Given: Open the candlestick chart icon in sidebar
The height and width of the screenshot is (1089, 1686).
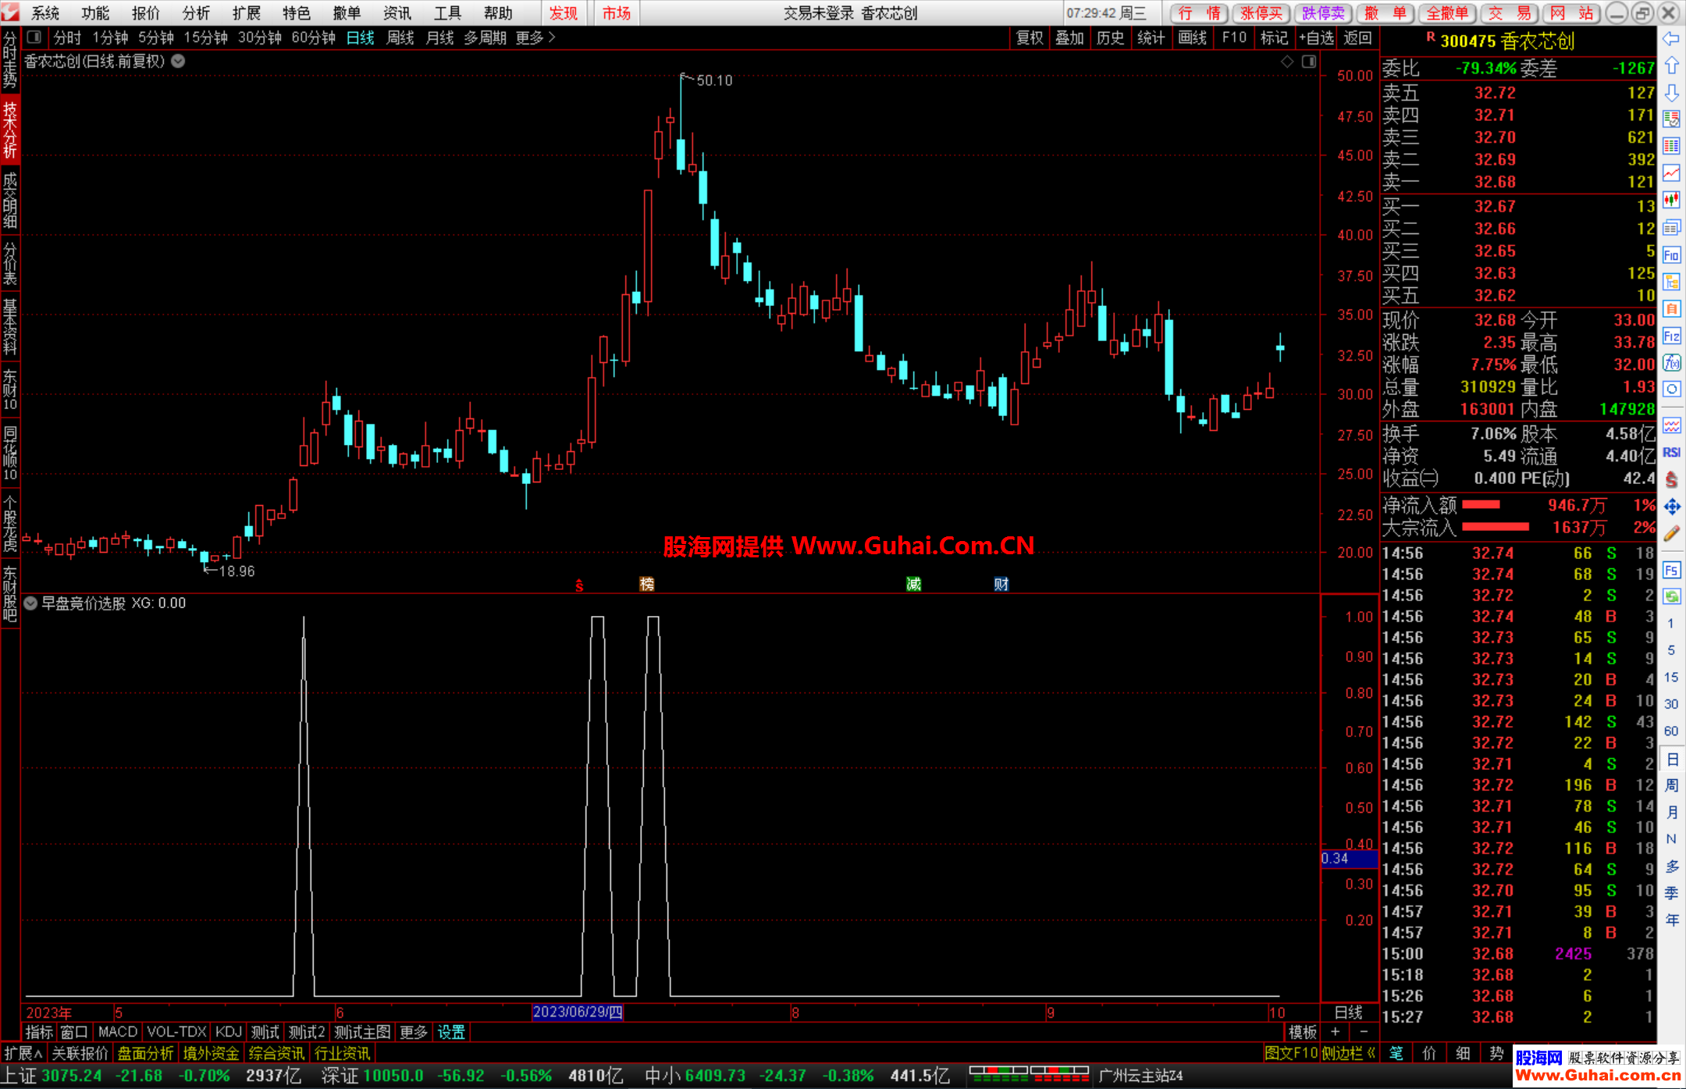Looking at the screenshot, I should tap(1671, 200).
